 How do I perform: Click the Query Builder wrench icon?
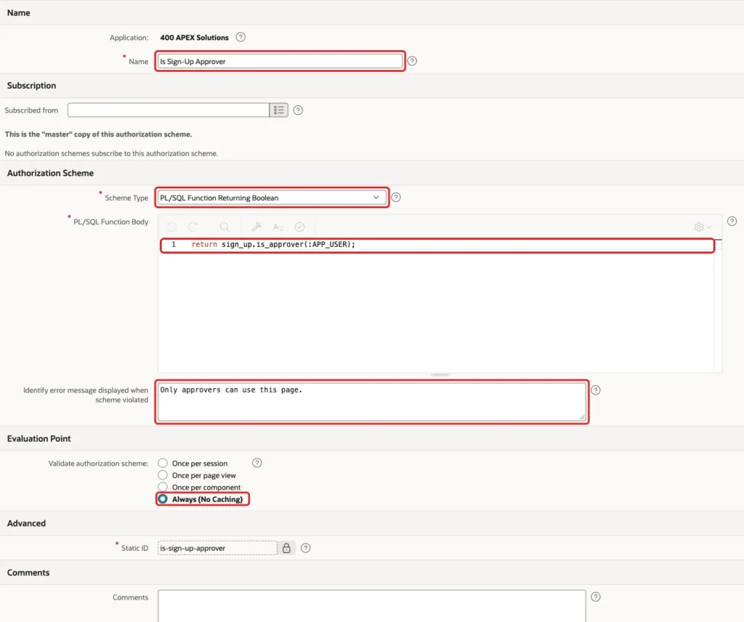point(256,227)
